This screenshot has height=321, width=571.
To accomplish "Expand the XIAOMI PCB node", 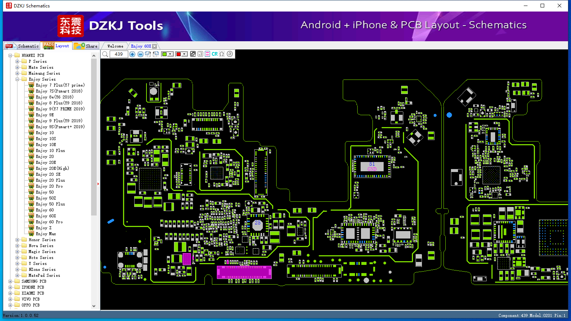I will tap(10, 293).
